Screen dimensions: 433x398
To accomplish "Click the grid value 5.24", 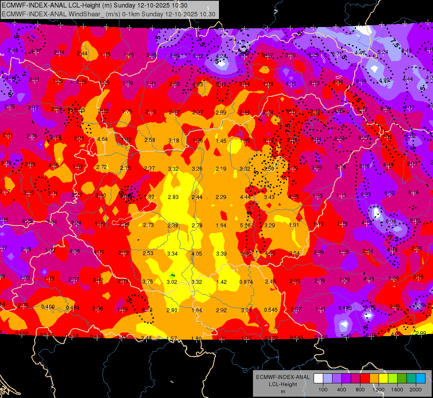I will (x=383, y=52).
